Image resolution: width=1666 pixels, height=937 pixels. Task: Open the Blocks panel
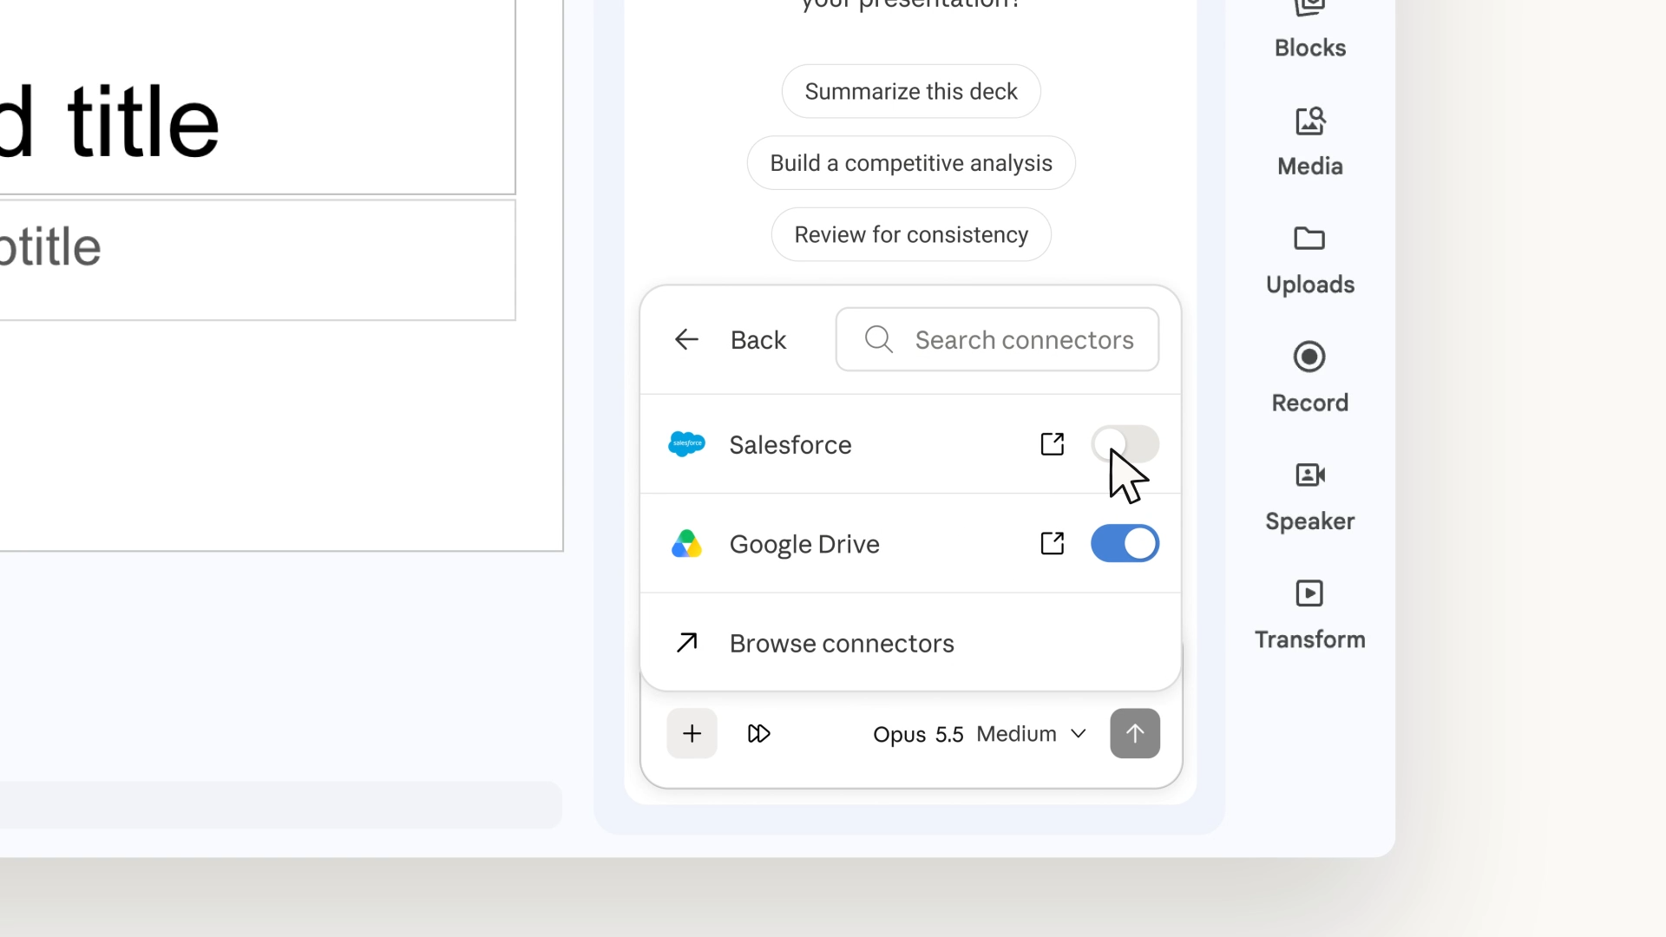[1309, 30]
